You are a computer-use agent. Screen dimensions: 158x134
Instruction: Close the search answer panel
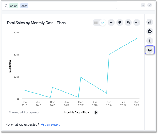point(149,5)
